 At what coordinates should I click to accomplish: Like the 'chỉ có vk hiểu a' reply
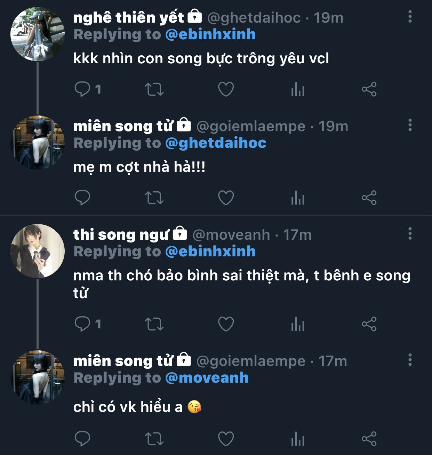(x=226, y=439)
